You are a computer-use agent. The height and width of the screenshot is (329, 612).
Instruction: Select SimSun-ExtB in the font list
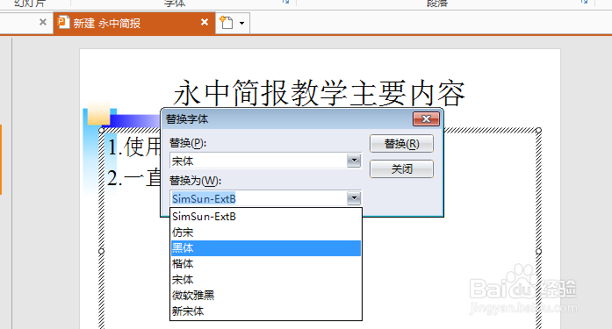tap(266, 217)
